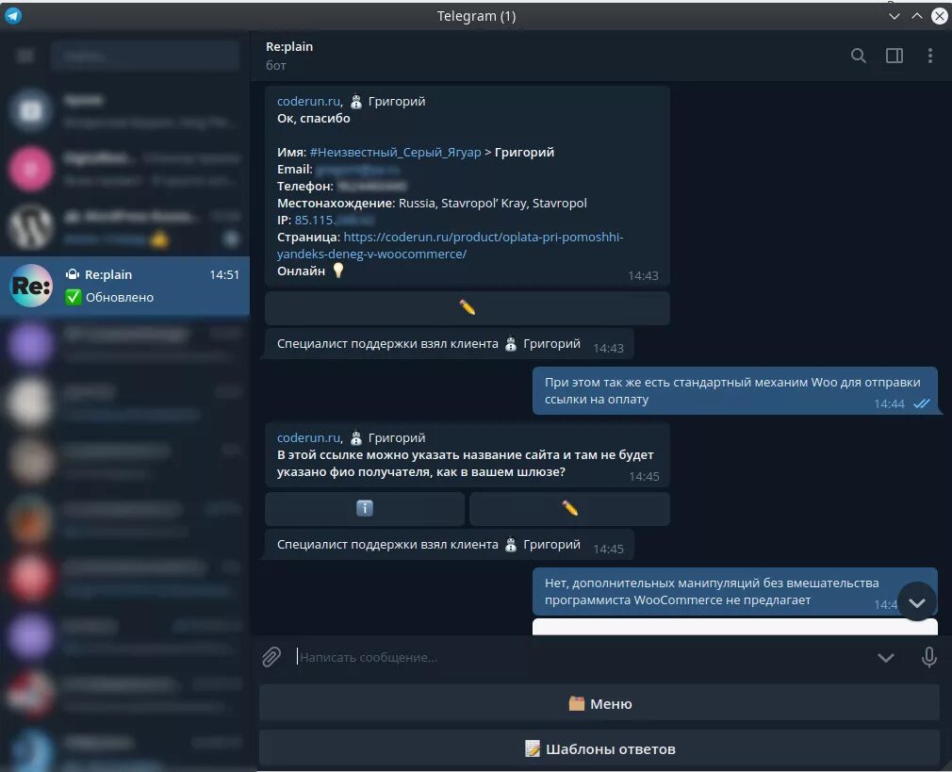Focus the Написать сообщение message field

point(583,657)
